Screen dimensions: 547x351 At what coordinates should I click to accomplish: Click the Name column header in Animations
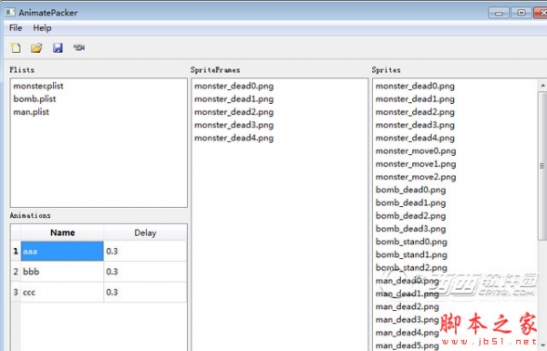coord(62,232)
